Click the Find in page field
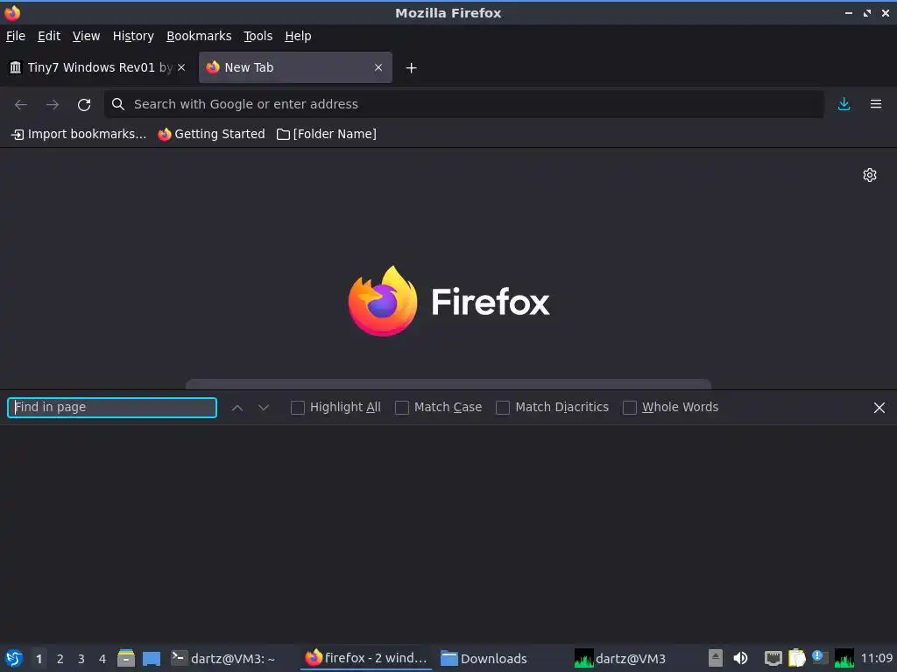Viewport: 897px width, 672px height. (112, 408)
